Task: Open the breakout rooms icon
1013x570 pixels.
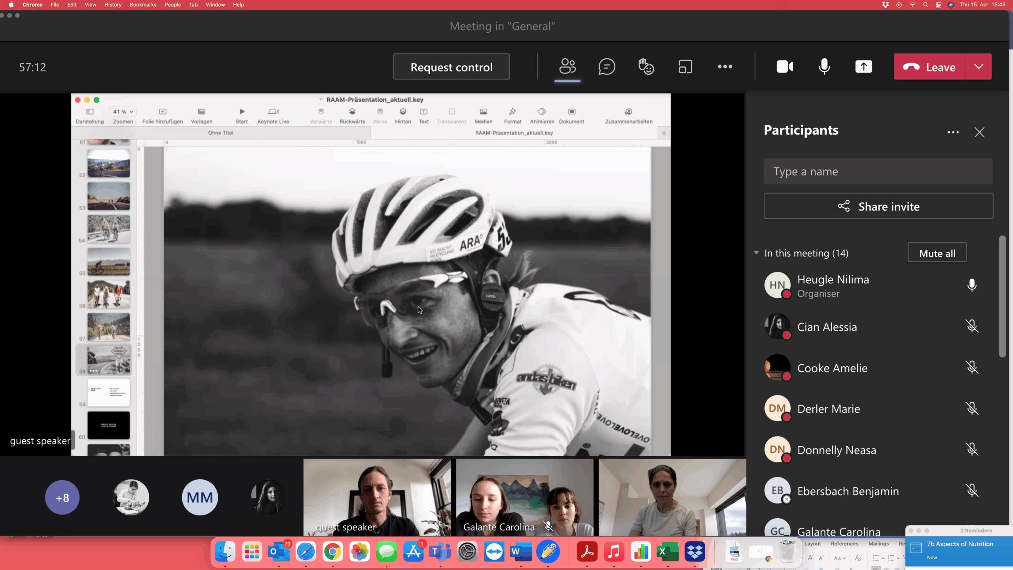Action: (685, 67)
